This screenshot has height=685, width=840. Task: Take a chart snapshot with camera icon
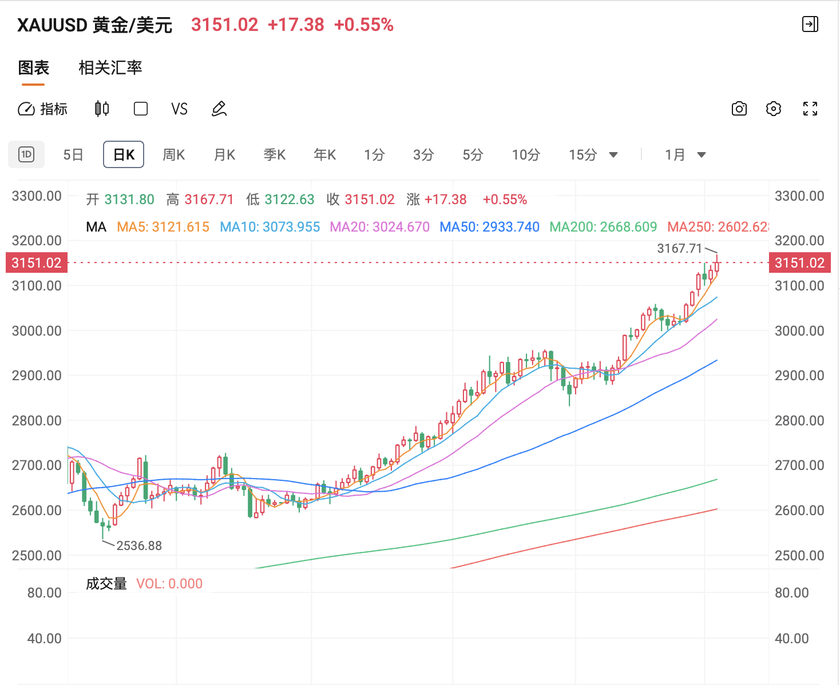tap(739, 109)
